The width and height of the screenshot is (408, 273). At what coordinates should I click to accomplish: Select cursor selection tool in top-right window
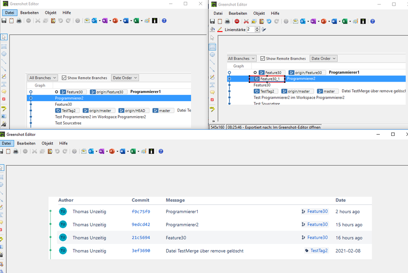point(212,38)
